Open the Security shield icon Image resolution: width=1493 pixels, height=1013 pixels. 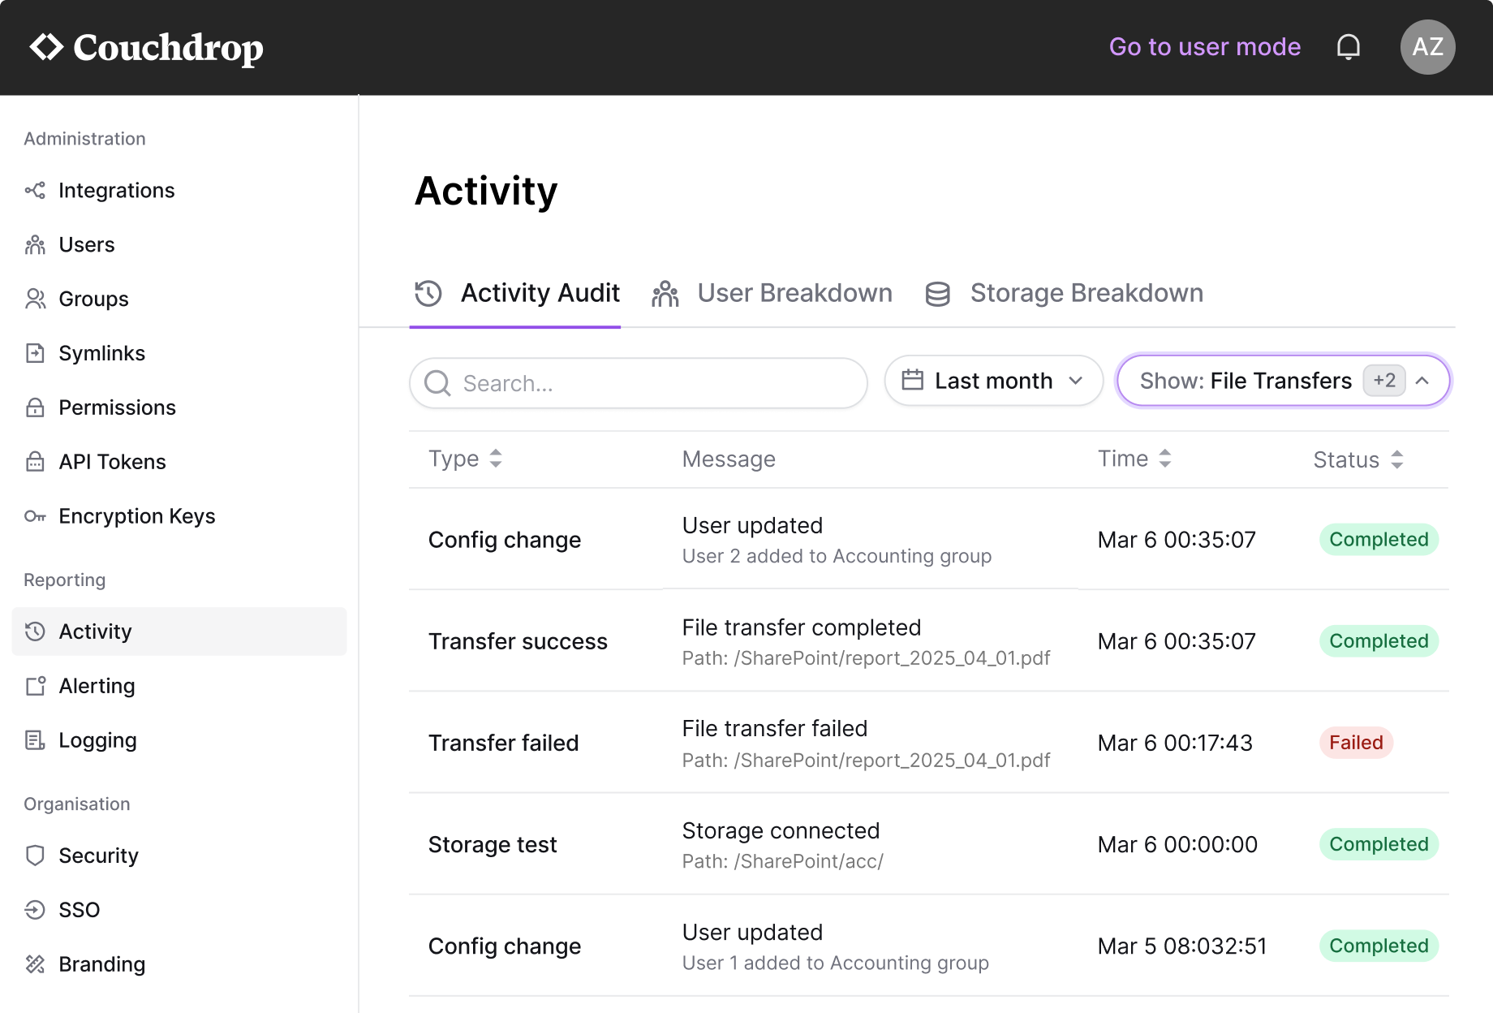(35, 855)
